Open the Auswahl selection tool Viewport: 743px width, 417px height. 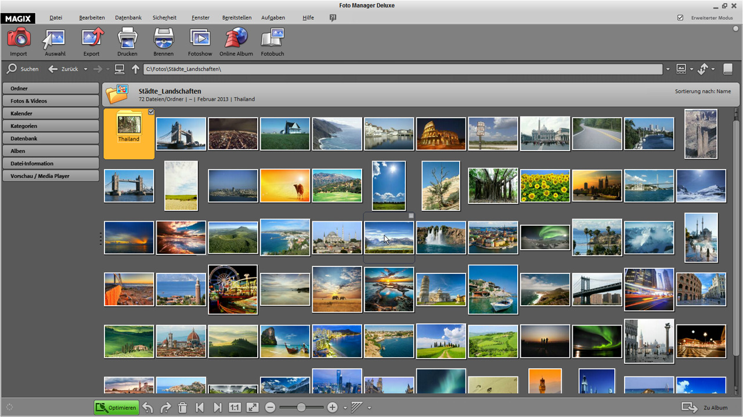click(55, 42)
